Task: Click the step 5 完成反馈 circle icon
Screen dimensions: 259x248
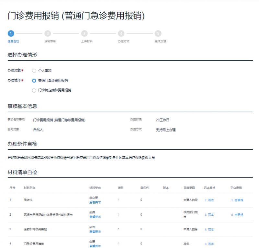Action: (x=158, y=33)
